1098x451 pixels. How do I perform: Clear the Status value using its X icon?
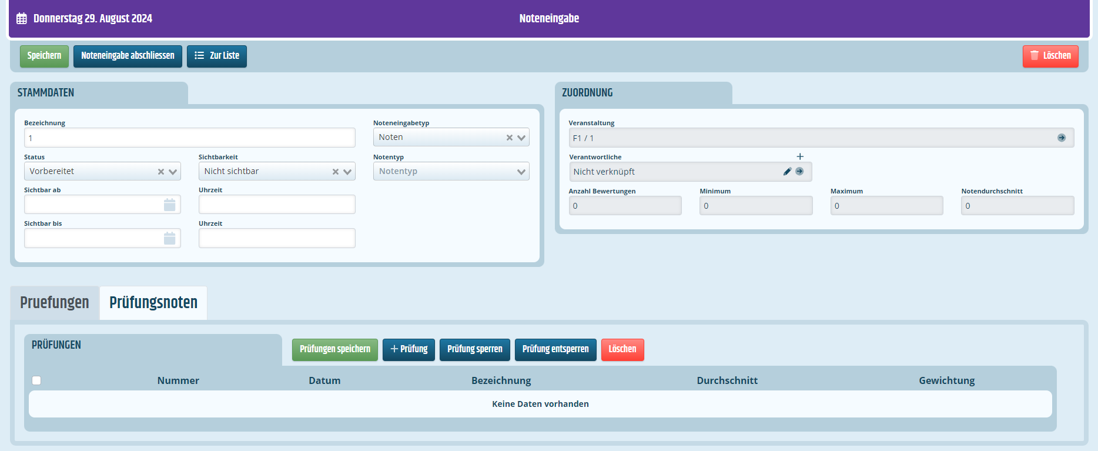[x=160, y=172]
